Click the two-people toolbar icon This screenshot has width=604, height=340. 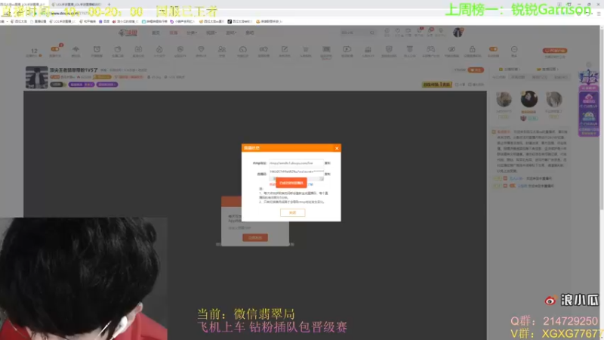tap(222, 49)
